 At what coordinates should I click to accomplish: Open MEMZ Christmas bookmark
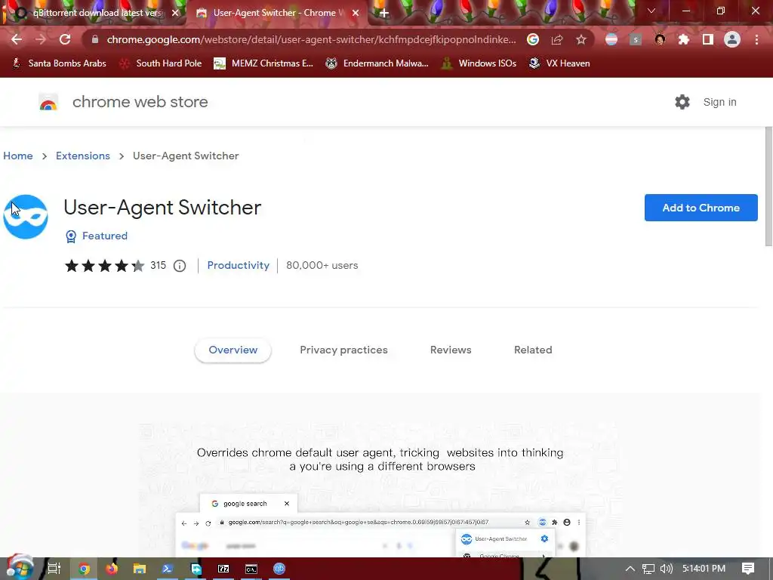263,63
